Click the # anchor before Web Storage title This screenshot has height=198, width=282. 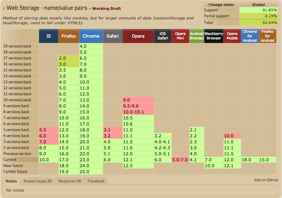click(4, 8)
